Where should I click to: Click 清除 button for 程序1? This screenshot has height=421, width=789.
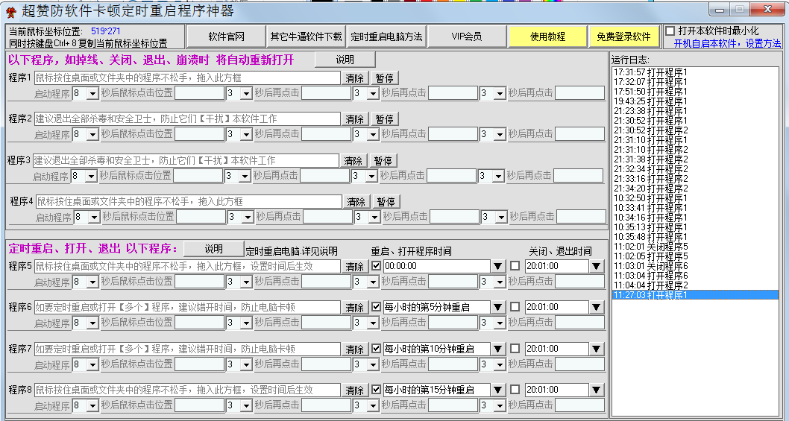tap(355, 78)
